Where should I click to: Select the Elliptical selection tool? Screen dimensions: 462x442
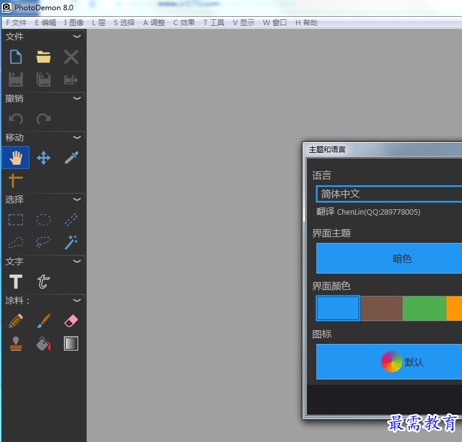tap(43, 219)
